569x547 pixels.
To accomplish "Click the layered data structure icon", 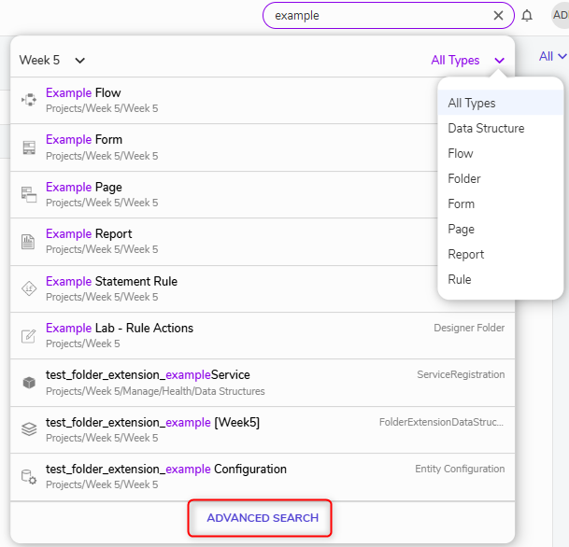I will pos(29,429).
